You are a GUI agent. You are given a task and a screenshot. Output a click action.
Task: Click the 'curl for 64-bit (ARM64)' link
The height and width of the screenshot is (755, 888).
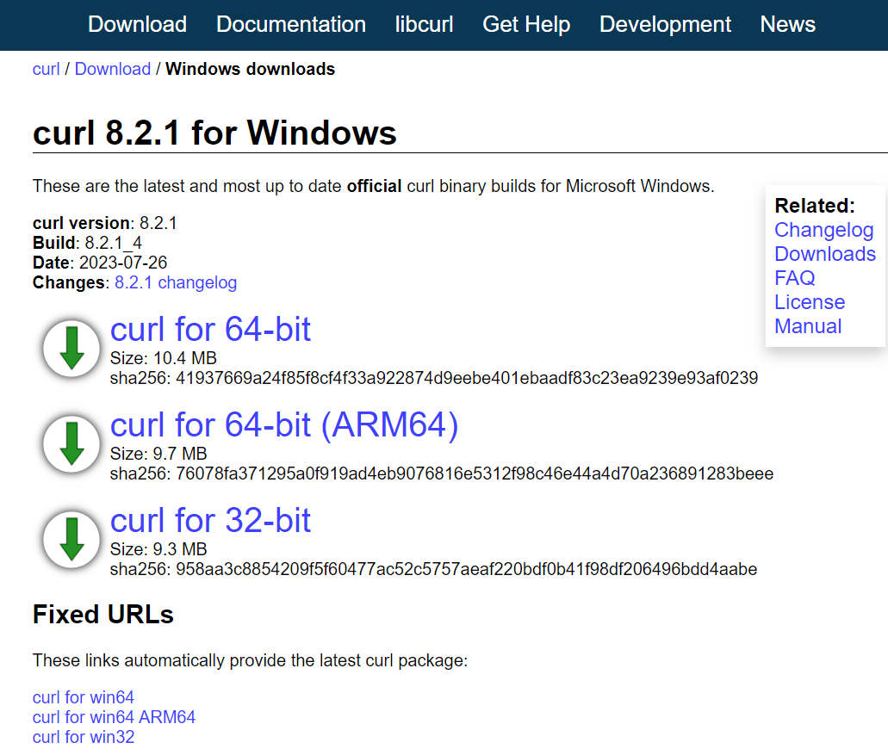[x=284, y=425]
